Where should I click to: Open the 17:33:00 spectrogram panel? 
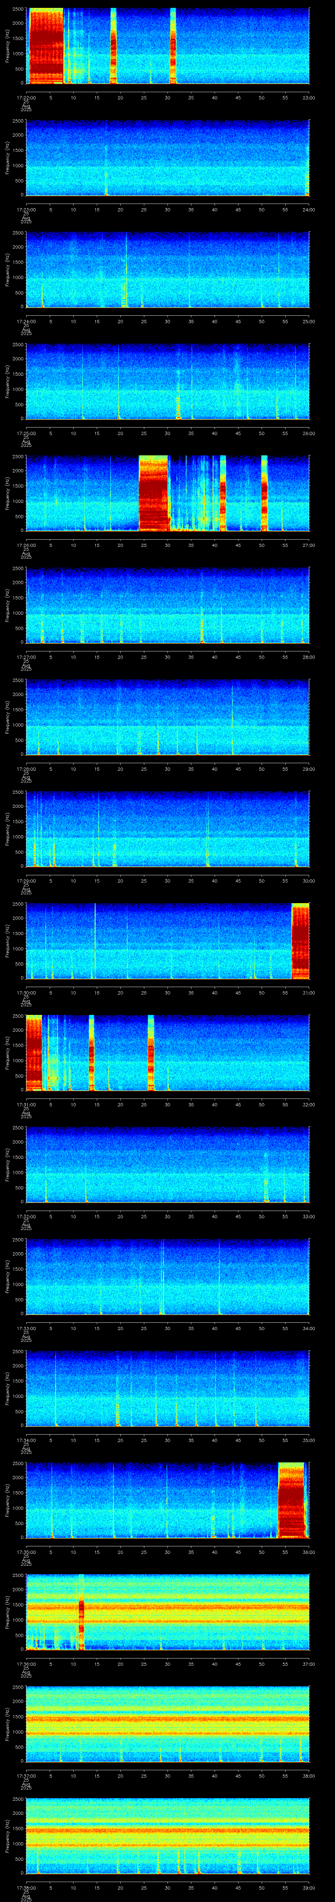pyautogui.click(x=167, y=1277)
